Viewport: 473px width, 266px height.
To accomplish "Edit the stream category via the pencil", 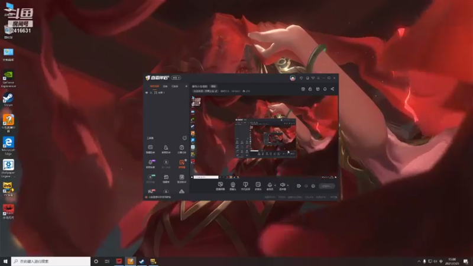I will (x=216, y=91).
